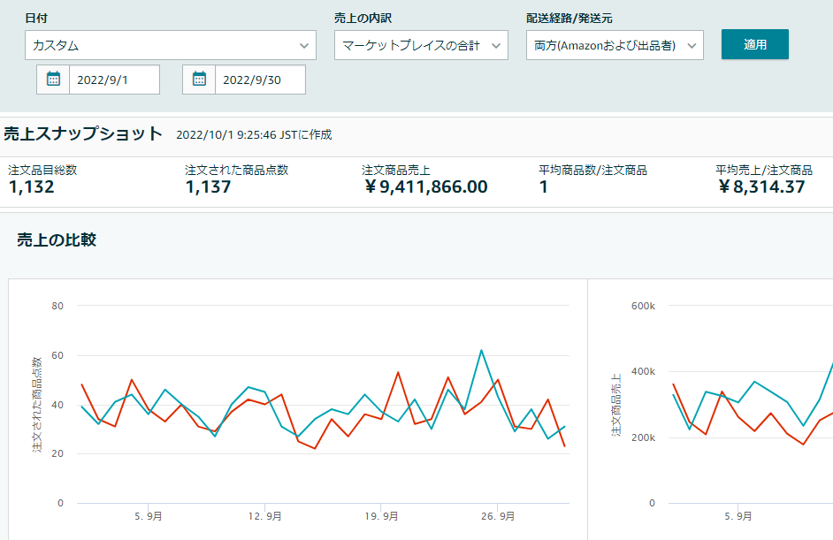The image size is (833, 540).
Task: Click the 19. 9月 axis label on units chart
Action: 381,516
